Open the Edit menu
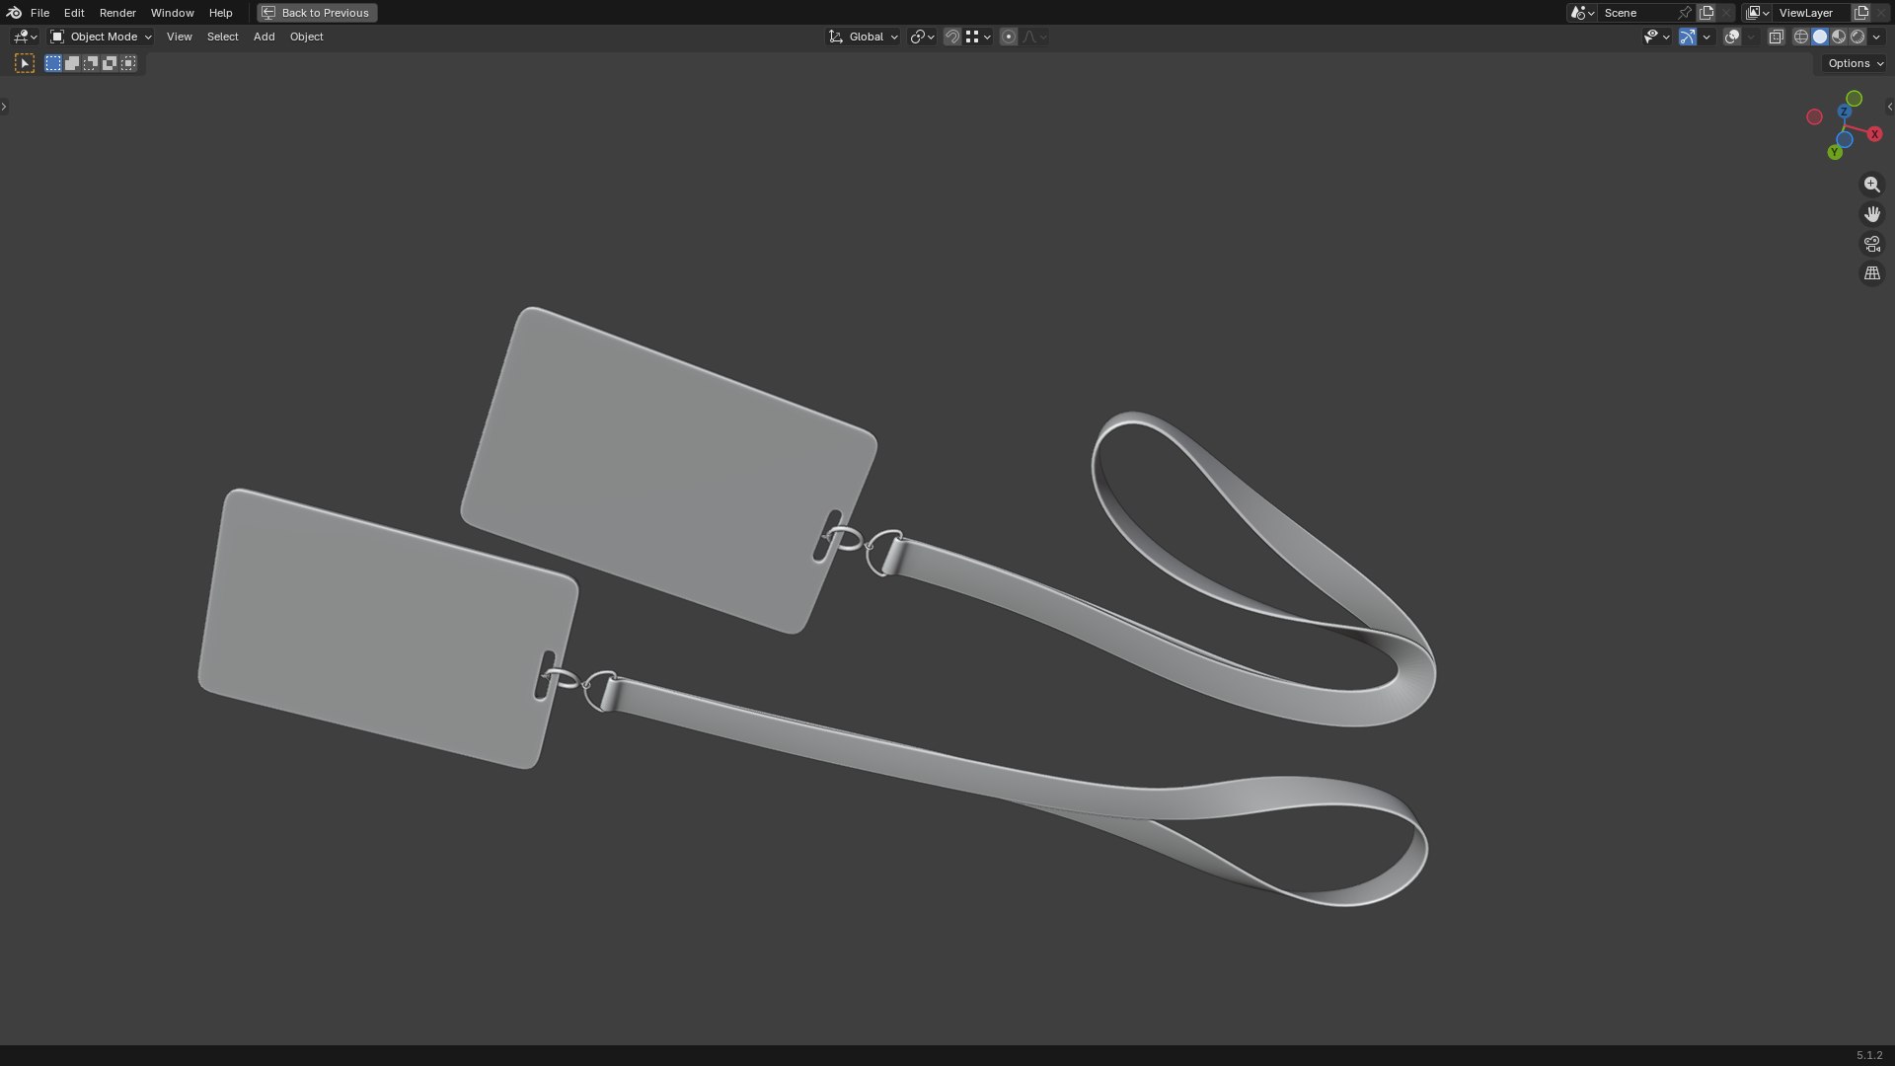Image resolution: width=1895 pixels, height=1066 pixels. coord(74,13)
